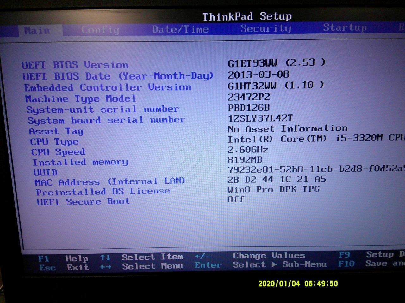Select Installed memory label
This screenshot has width=405, height=303.
[80, 162]
